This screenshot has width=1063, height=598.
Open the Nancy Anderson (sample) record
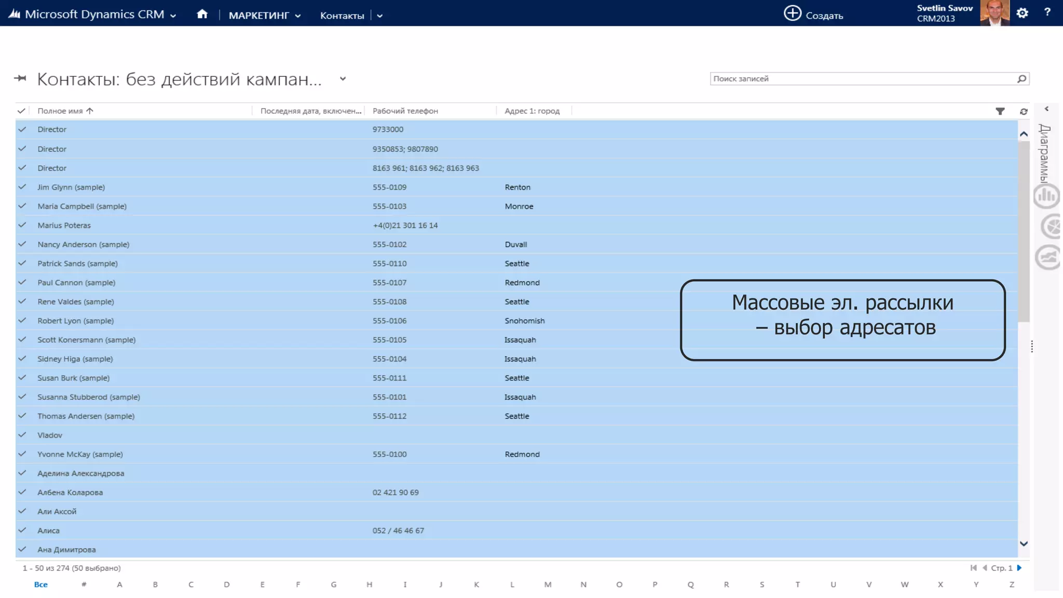83,244
